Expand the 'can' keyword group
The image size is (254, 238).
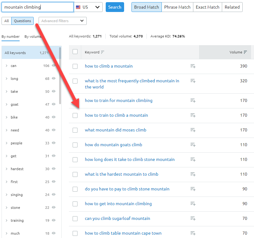6,66
